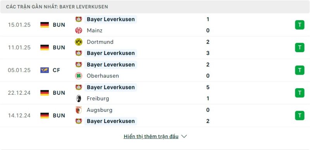Click the Mainz club logo
This screenshot has width=310, height=150.
pos(79,31)
